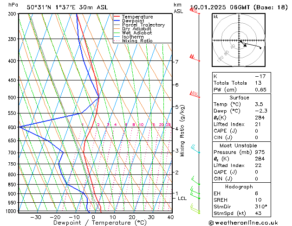This screenshot has height=226, width=292.
Task: Click the StmSpd (kt) value 43
Action: [x=258, y=213]
